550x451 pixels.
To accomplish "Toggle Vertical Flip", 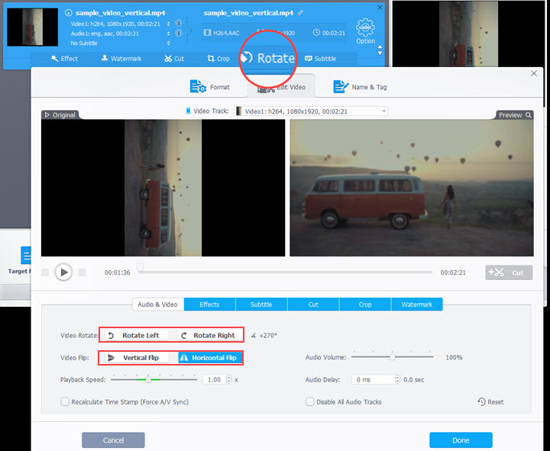I will coord(137,358).
